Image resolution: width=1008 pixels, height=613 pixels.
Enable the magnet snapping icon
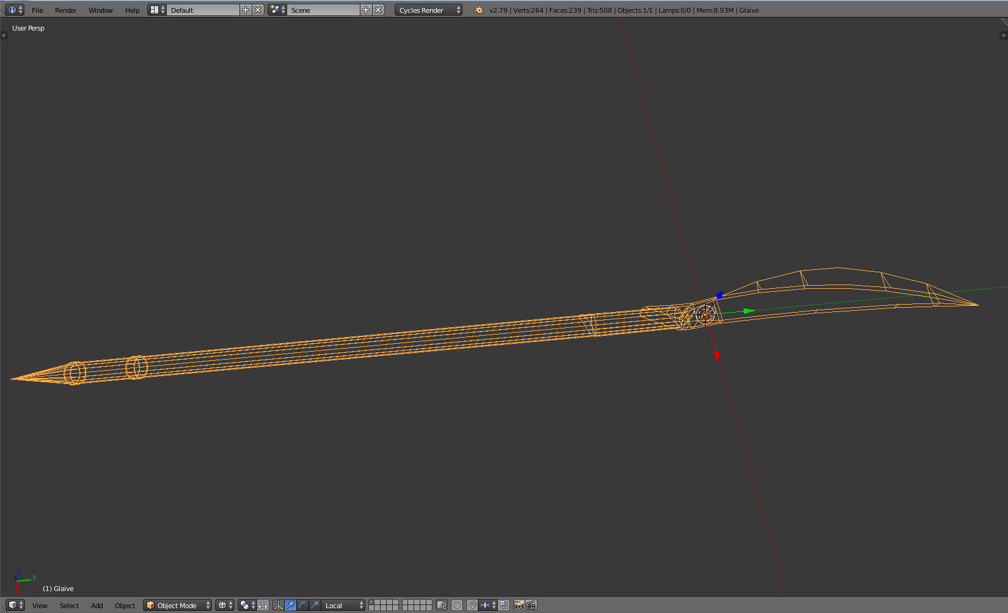coord(473,605)
